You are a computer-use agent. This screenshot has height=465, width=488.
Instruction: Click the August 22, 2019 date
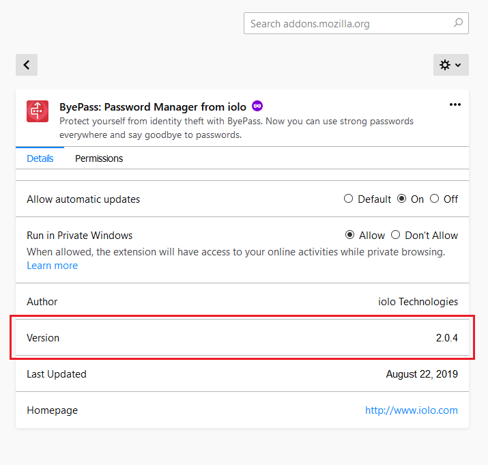click(x=422, y=374)
